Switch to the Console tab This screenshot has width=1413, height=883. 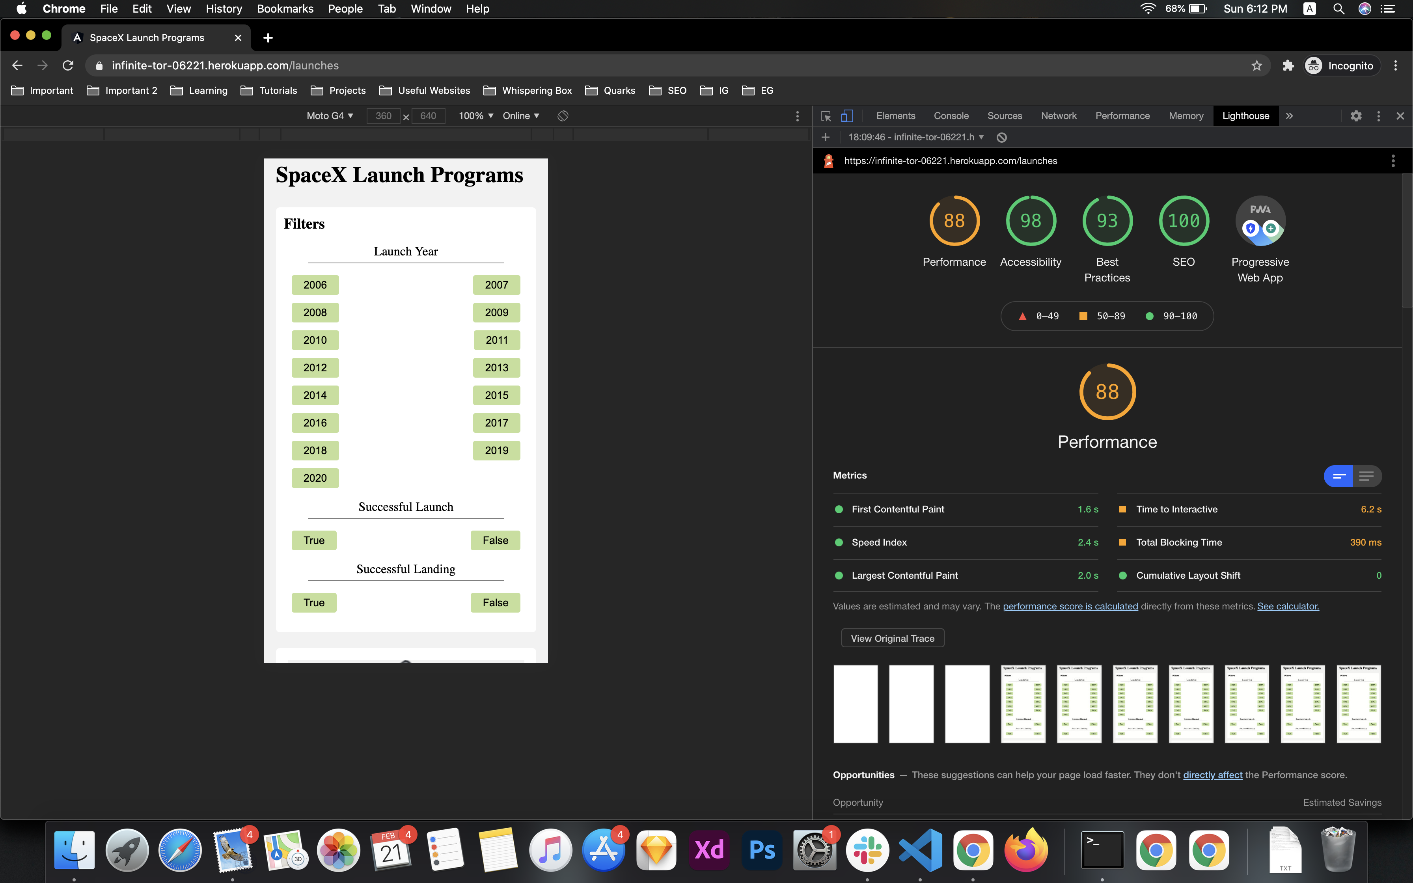click(x=951, y=115)
